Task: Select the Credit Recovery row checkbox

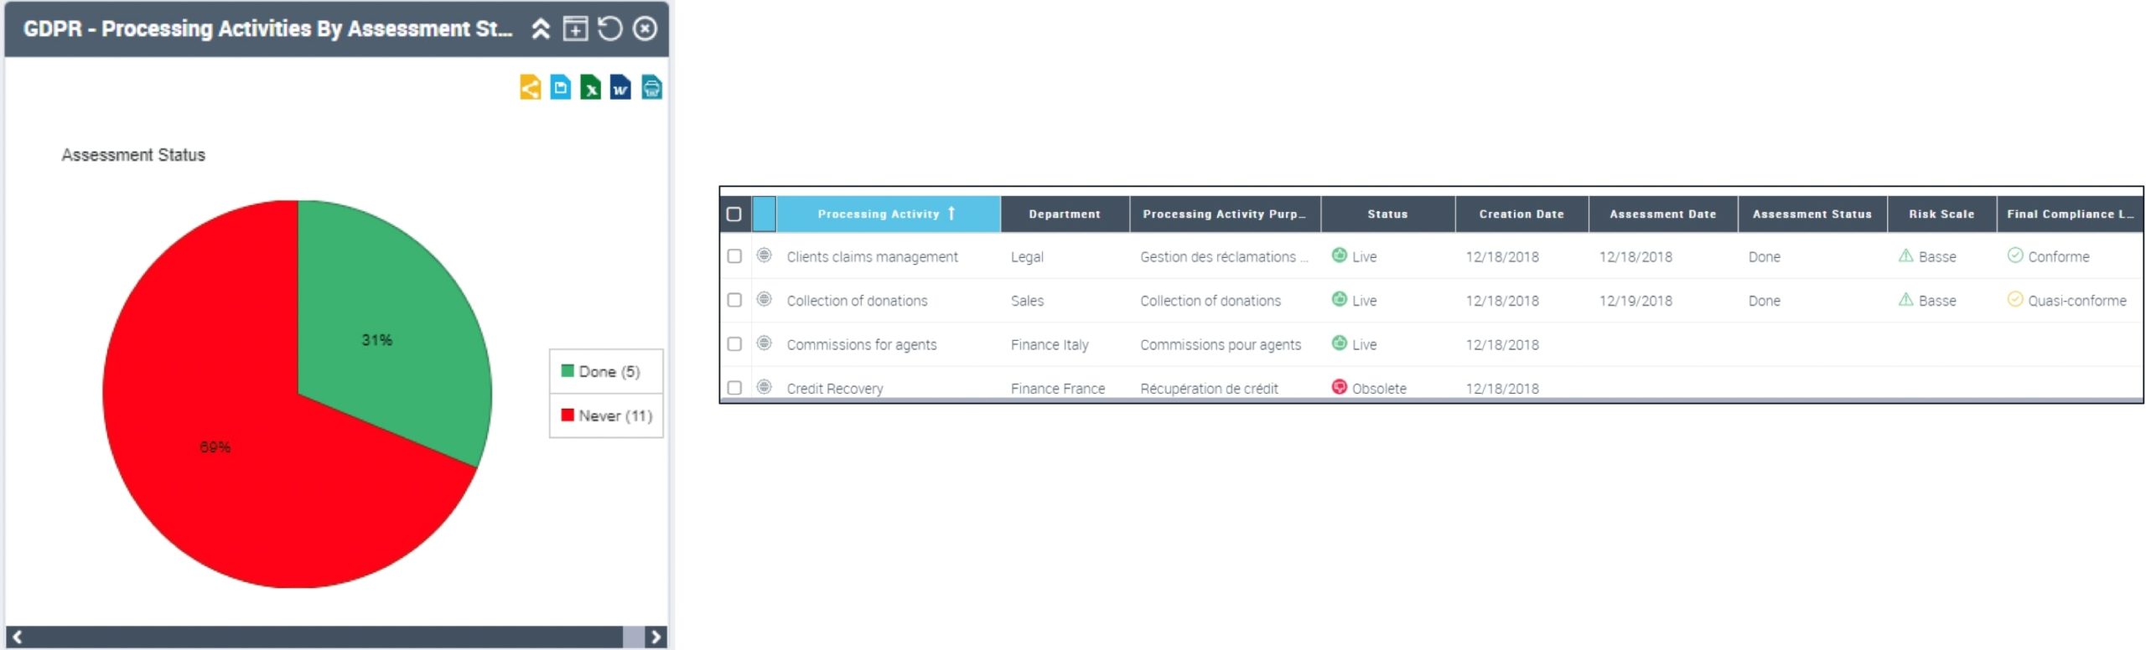Action: (x=734, y=388)
